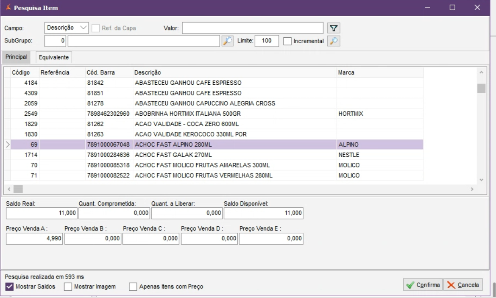Sort the grid by Descrição column header
The width and height of the screenshot is (496, 298).
[234, 72]
